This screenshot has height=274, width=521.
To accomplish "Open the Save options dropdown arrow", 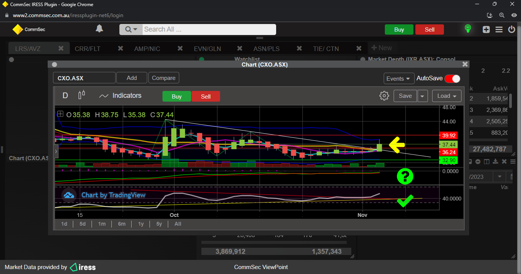I will click(x=423, y=96).
